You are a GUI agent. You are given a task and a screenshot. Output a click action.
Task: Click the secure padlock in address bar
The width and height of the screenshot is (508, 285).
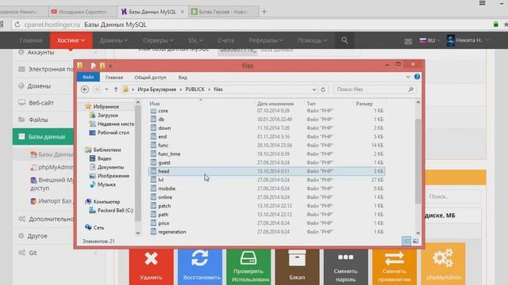[x=495, y=25]
